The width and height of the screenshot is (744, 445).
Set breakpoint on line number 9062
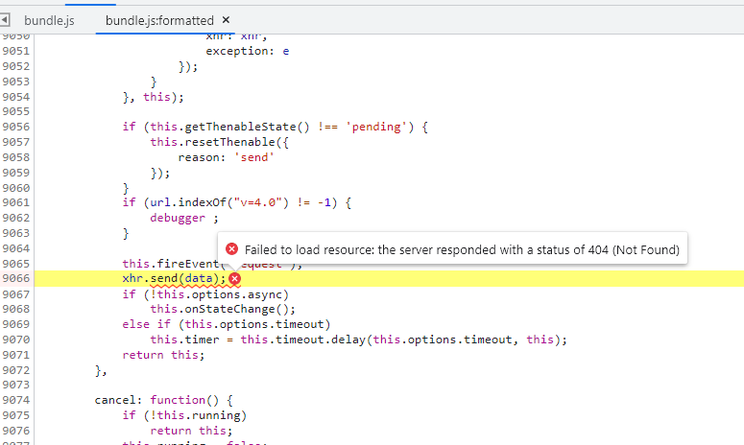[15, 218]
